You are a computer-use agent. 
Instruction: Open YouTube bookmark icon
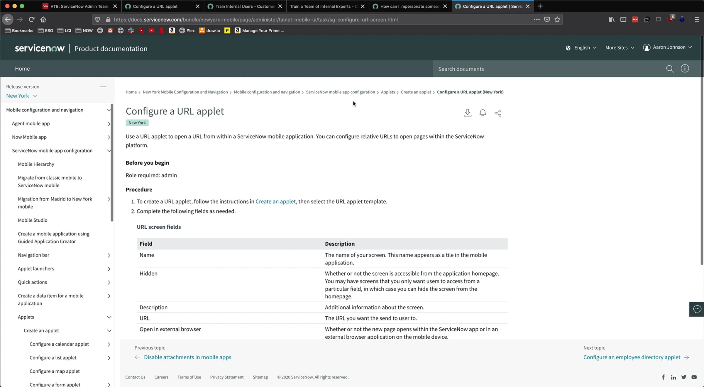(x=151, y=30)
